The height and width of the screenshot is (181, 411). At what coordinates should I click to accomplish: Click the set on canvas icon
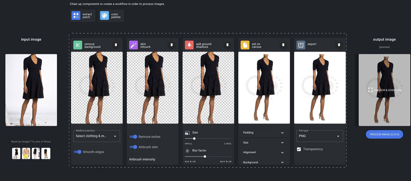pyautogui.click(x=245, y=45)
